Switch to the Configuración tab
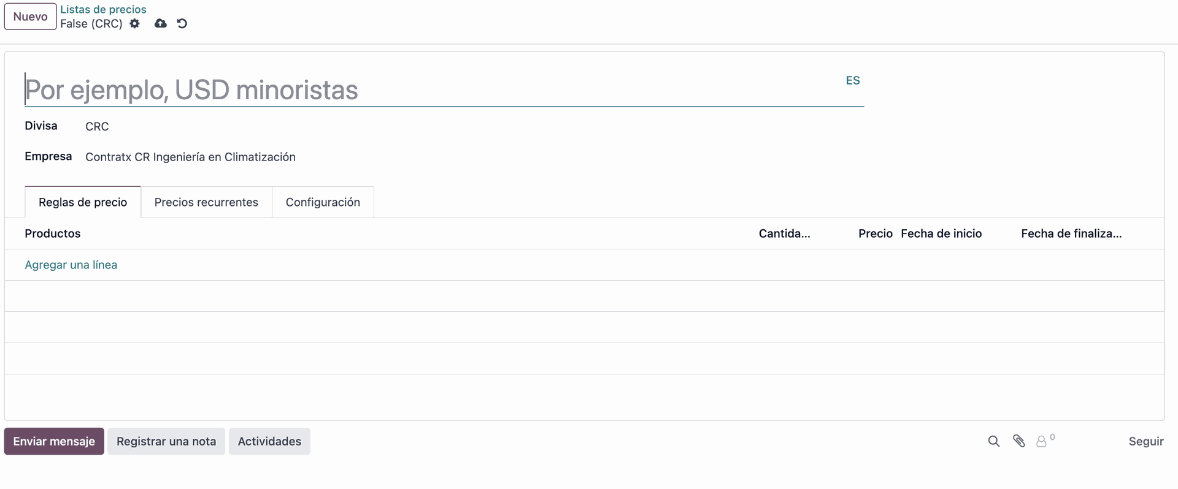The height and width of the screenshot is (489, 1178). [323, 202]
